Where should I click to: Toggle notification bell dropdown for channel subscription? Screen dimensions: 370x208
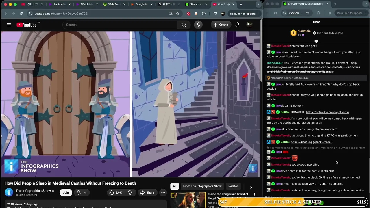coord(82,193)
